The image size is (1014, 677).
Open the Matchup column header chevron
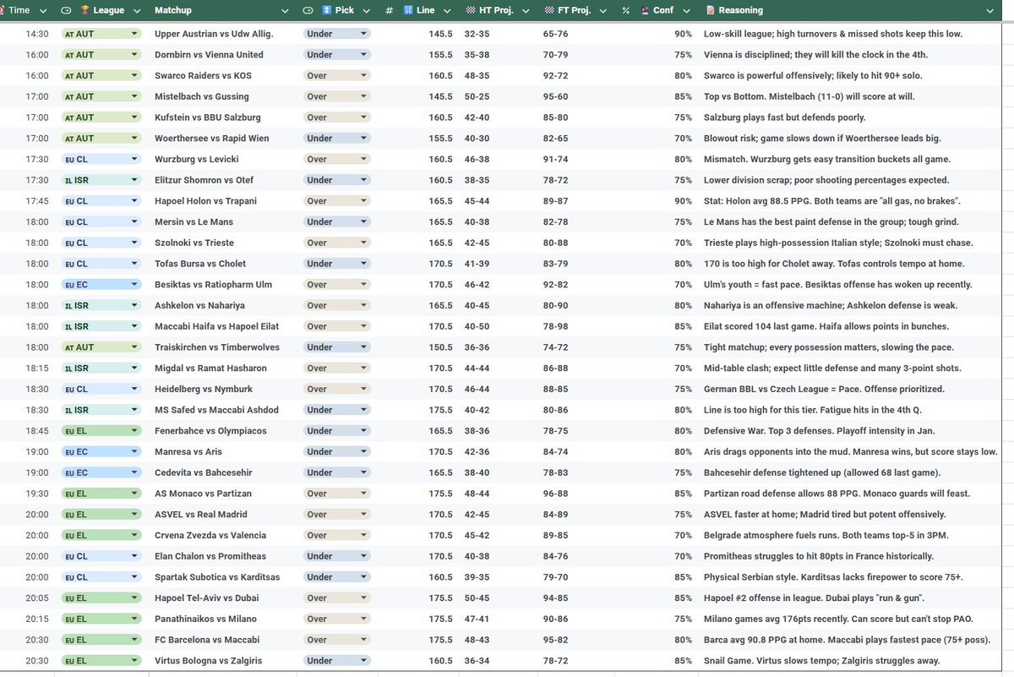tap(284, 10)
